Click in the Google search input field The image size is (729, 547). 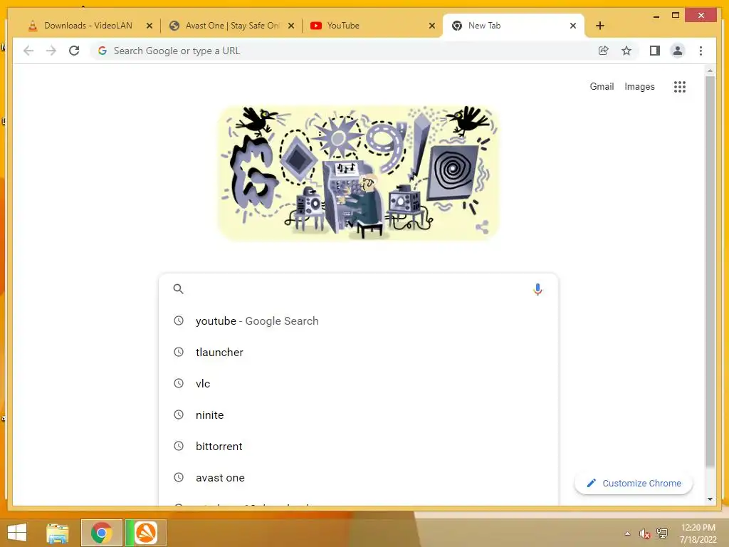tap(358, 289)
